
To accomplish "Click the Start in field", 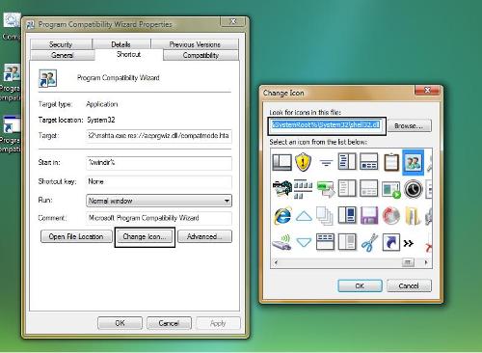I will [159, 163].
